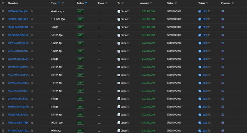Copy Circle address in the 4d 11h ago row

pyautogui.click(x=128, y=83)
